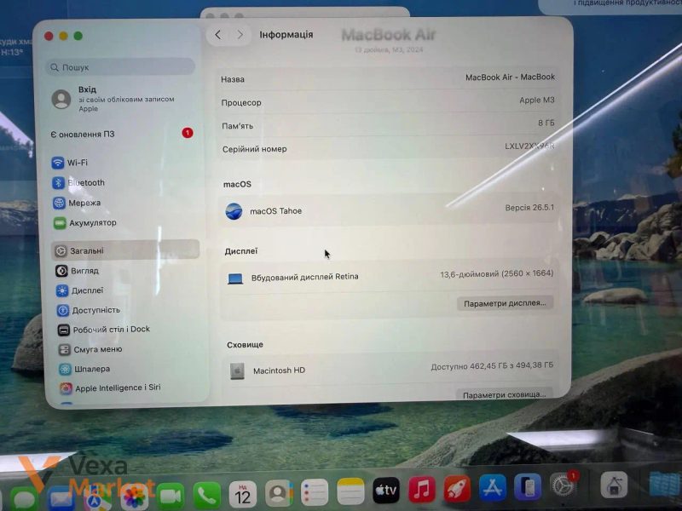Open Робочий стіл і Dock settings
Image resolution: width=682 pixels, height=511 pixels.
click(103, 330)
